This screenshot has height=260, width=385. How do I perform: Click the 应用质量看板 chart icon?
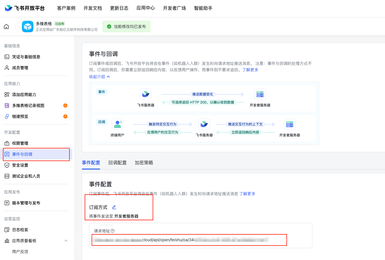[7, 241]
